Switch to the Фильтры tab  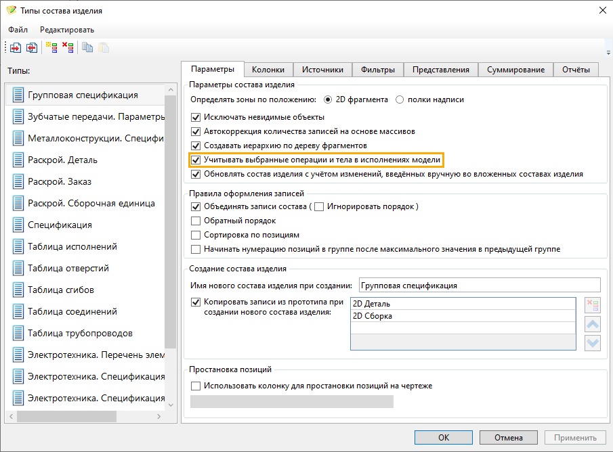(x=378, y=70)
